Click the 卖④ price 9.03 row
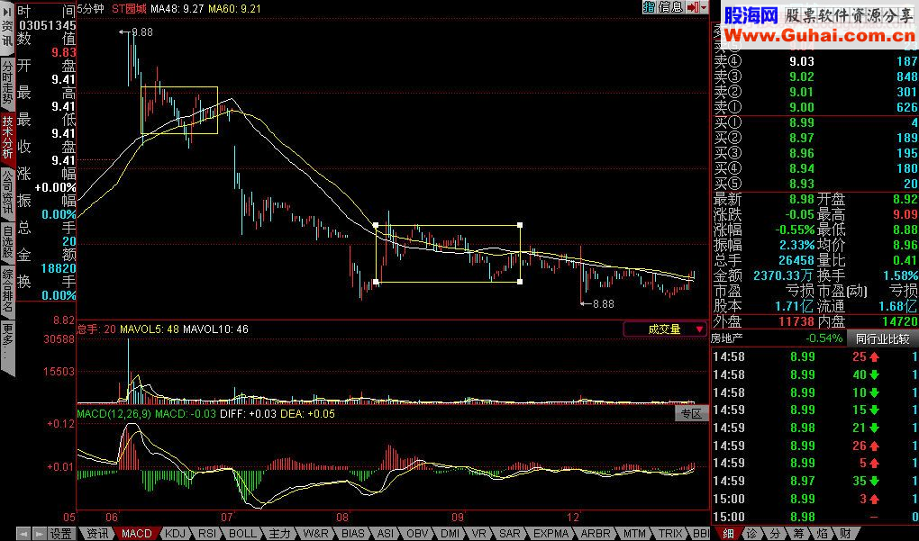This screenshot has height=541, width=919. tap(814, 61)
